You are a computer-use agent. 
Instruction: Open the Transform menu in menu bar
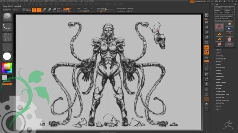[x=108, y=4]
